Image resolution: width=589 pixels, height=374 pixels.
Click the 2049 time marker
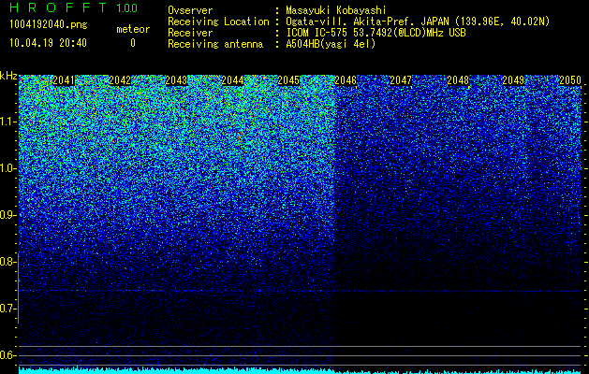513,80
